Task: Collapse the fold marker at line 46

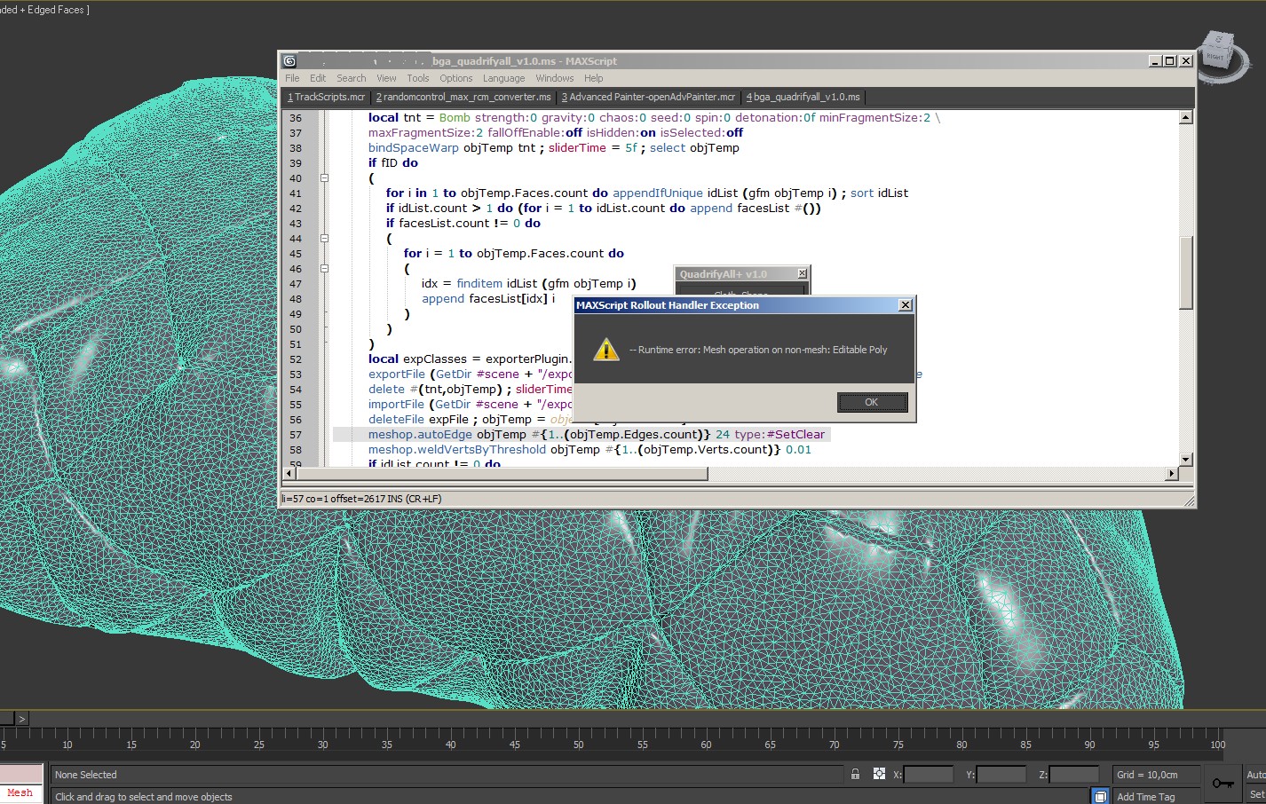Action: (x=325, y=269)
